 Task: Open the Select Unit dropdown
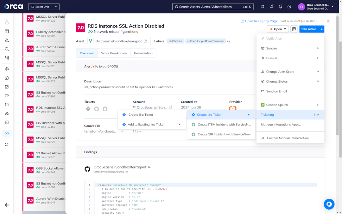(44, 7)
